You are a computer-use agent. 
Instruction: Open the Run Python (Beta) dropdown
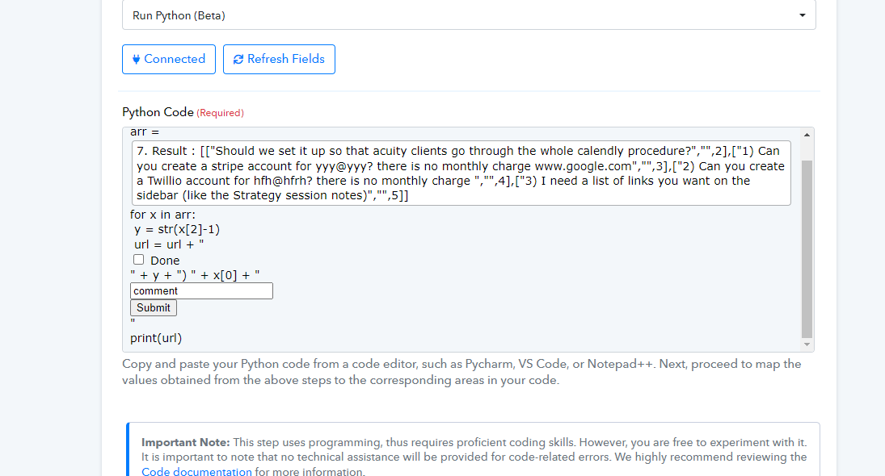point(469,15)
